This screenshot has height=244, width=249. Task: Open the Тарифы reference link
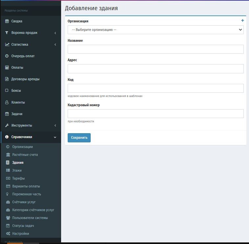tap(18, 178)
